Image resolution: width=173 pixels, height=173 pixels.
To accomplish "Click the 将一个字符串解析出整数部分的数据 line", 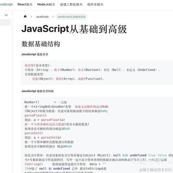I will (49, 142).
